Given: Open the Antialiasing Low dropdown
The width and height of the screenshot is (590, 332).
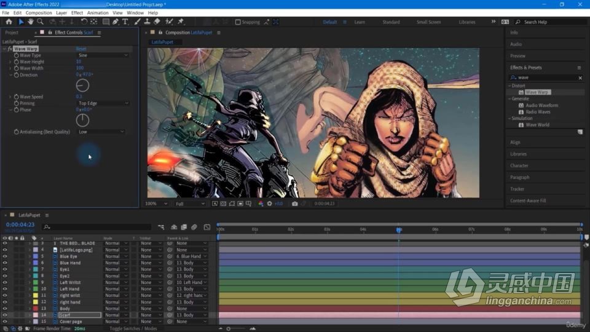Looking at the screenshot, I should (x=101, y=132).
